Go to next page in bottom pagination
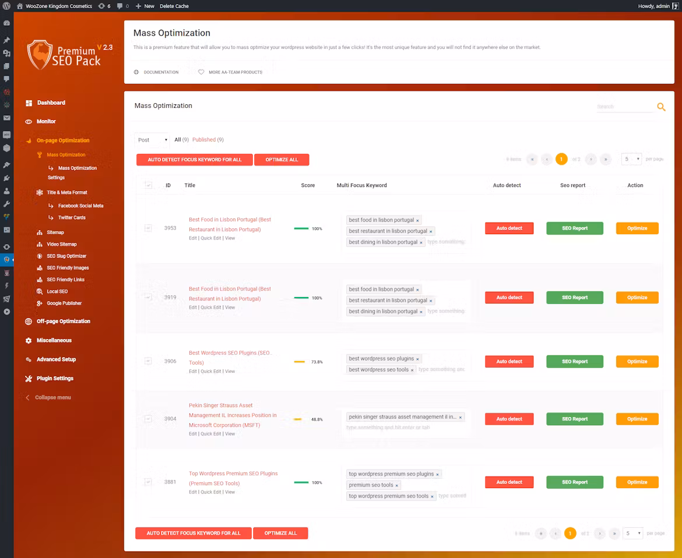This screenshot has width=682, height=558. coord(599,533)
